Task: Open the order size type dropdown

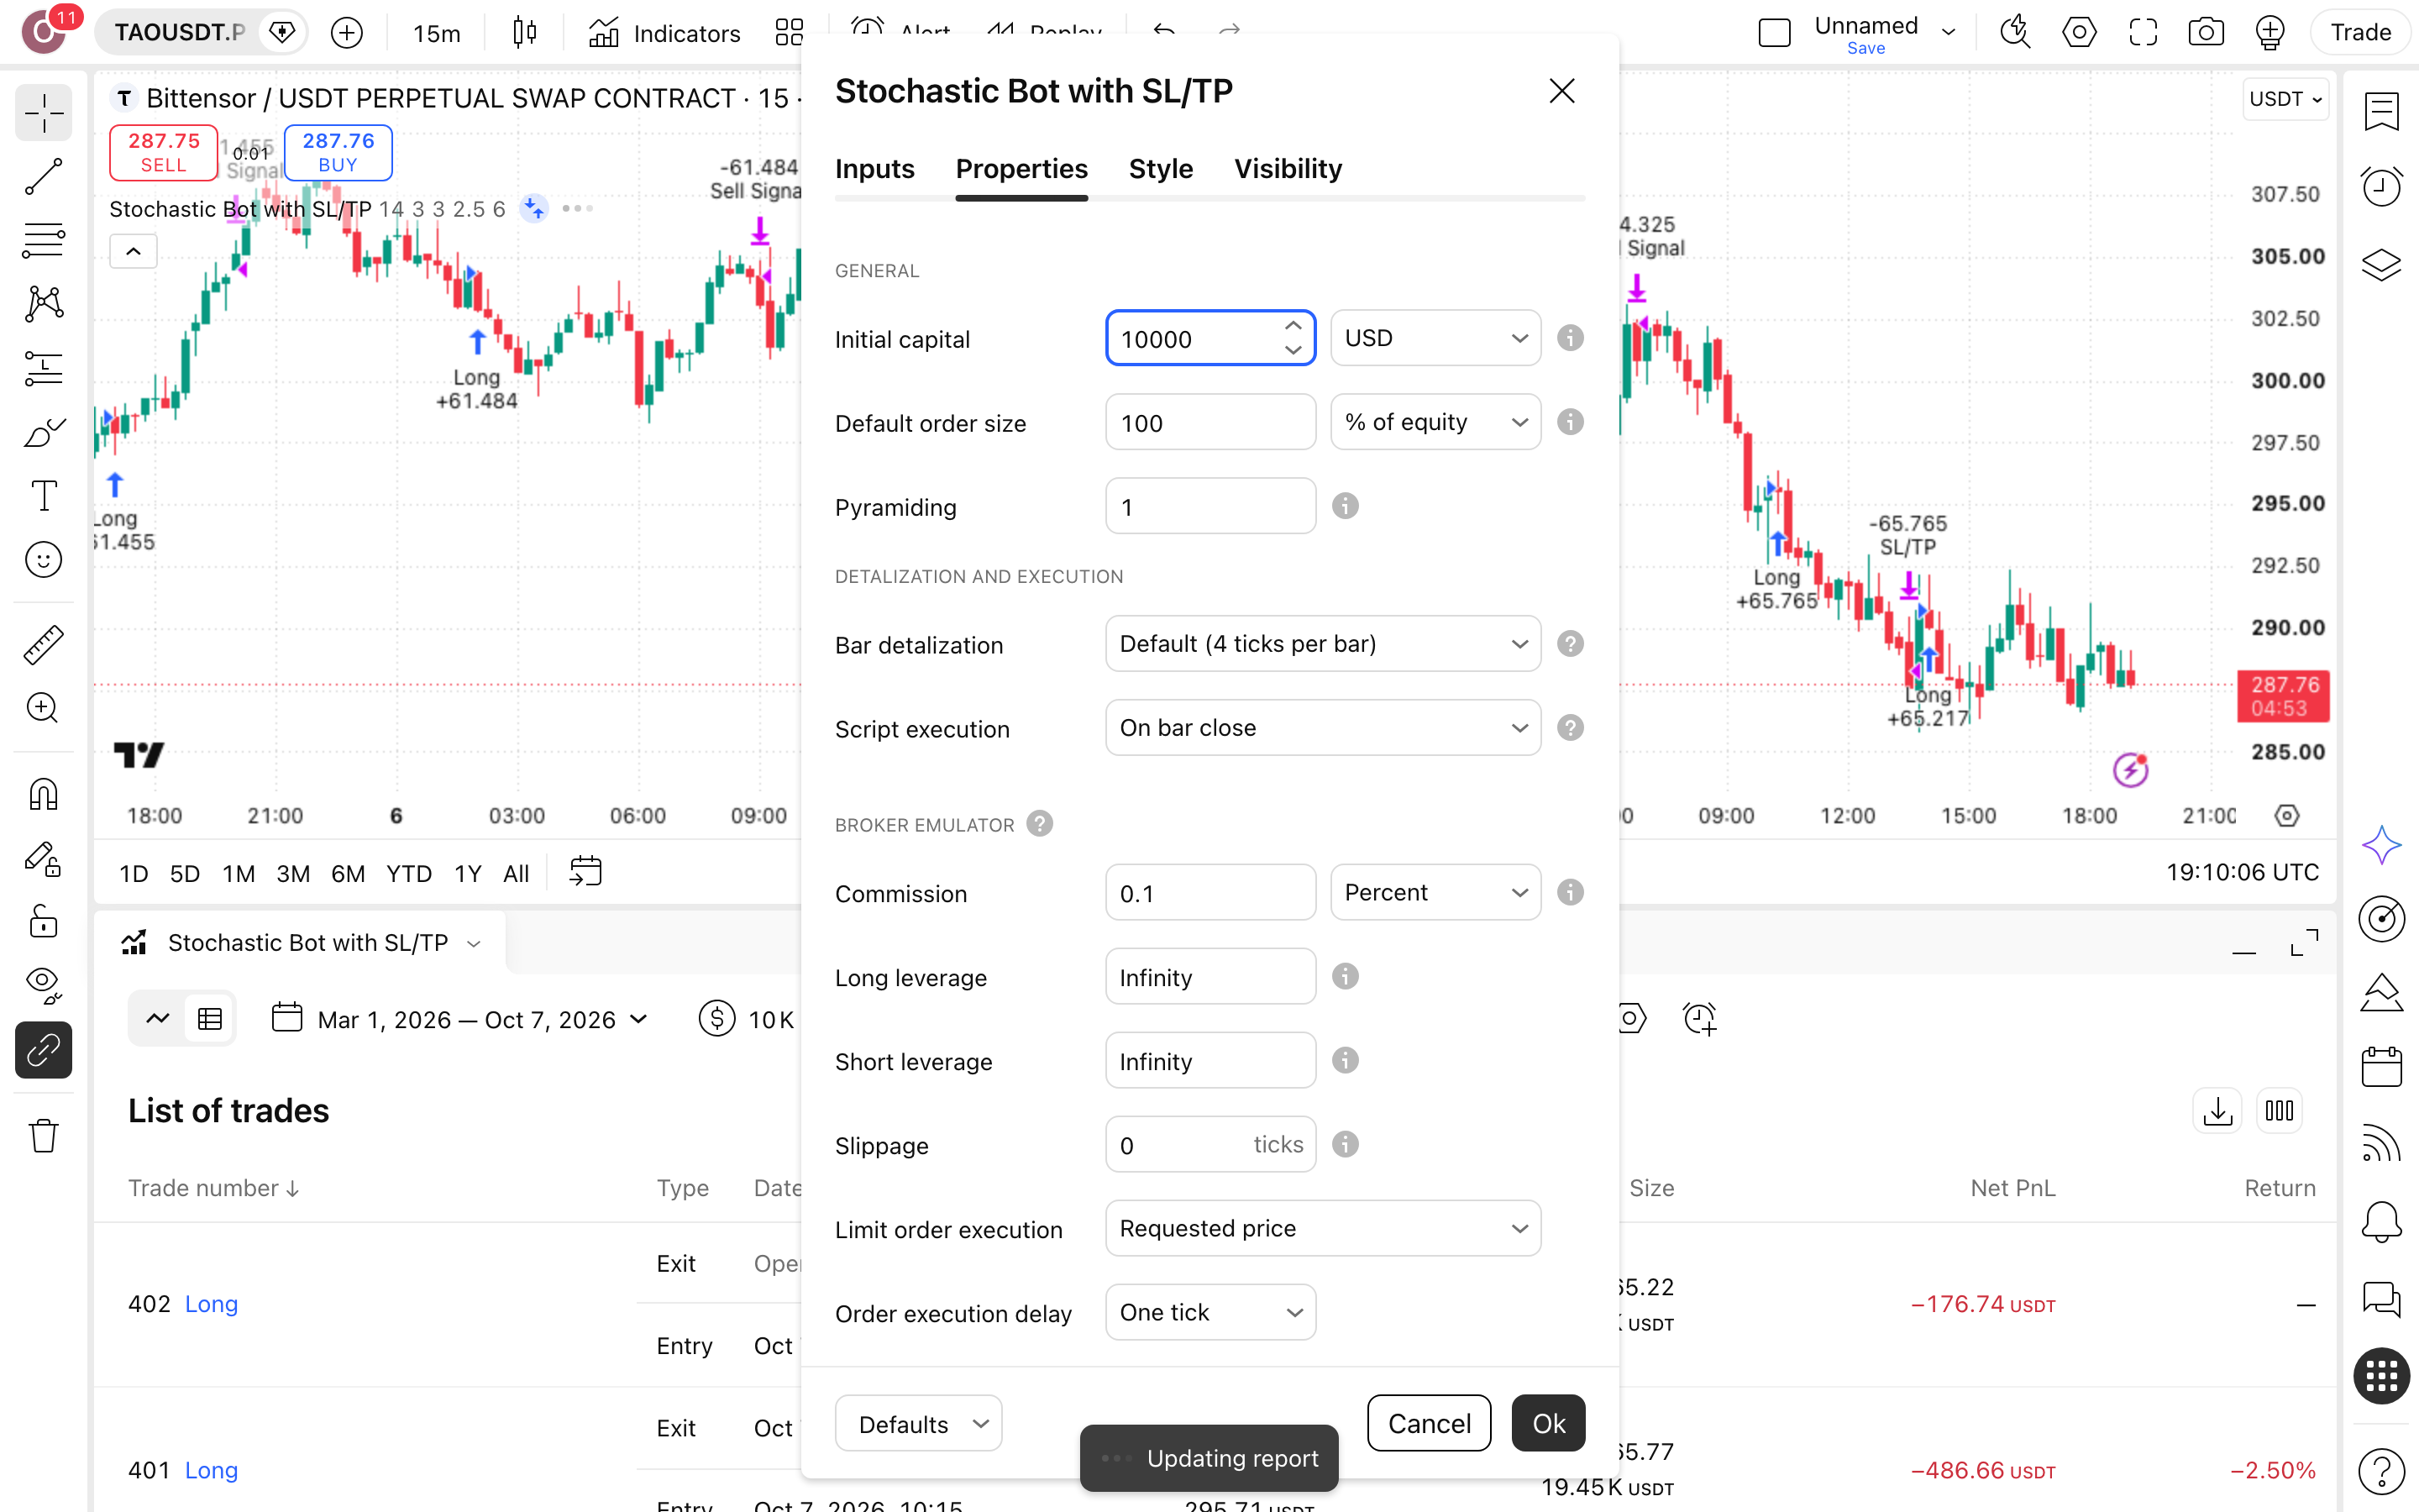Action: click(1435, 422)
